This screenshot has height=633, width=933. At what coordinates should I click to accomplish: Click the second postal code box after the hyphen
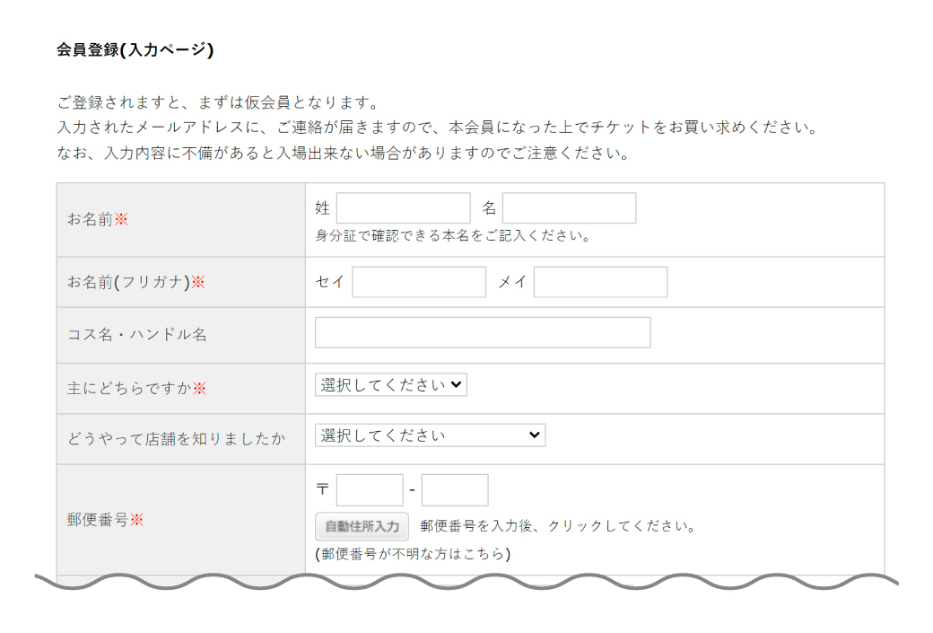pos(454,488)
